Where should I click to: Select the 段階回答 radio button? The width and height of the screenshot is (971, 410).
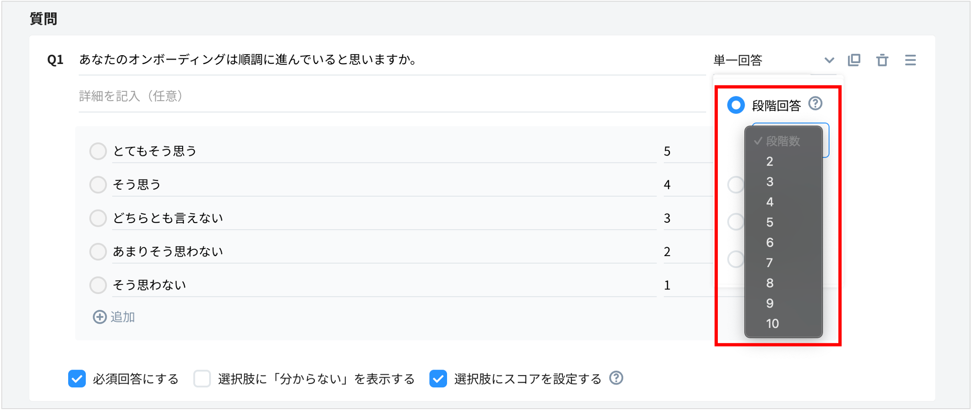[x=736, y=105]
